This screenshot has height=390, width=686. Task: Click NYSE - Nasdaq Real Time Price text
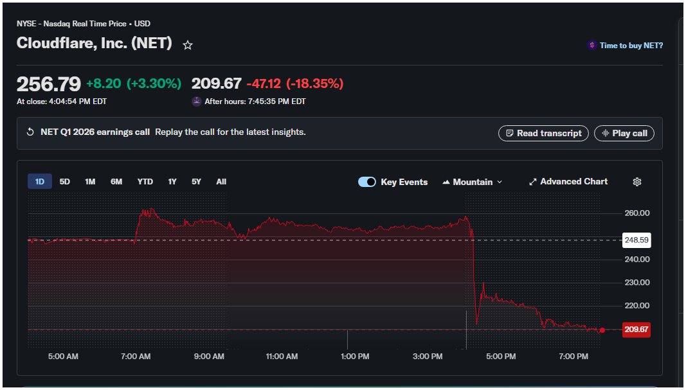point(71,24)
